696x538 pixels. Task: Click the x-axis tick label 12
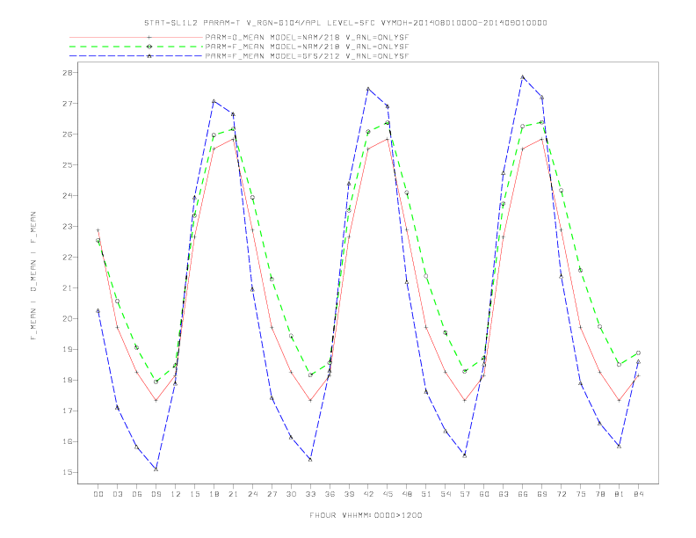[176, 494]
